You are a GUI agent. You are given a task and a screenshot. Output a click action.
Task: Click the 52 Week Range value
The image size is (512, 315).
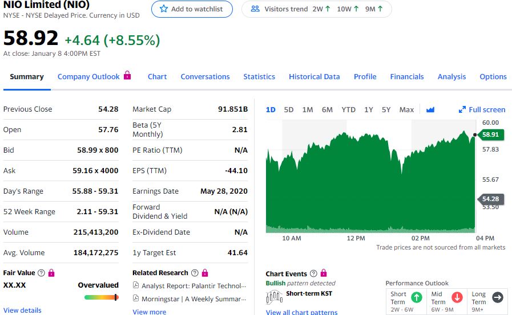click(97, 211)
